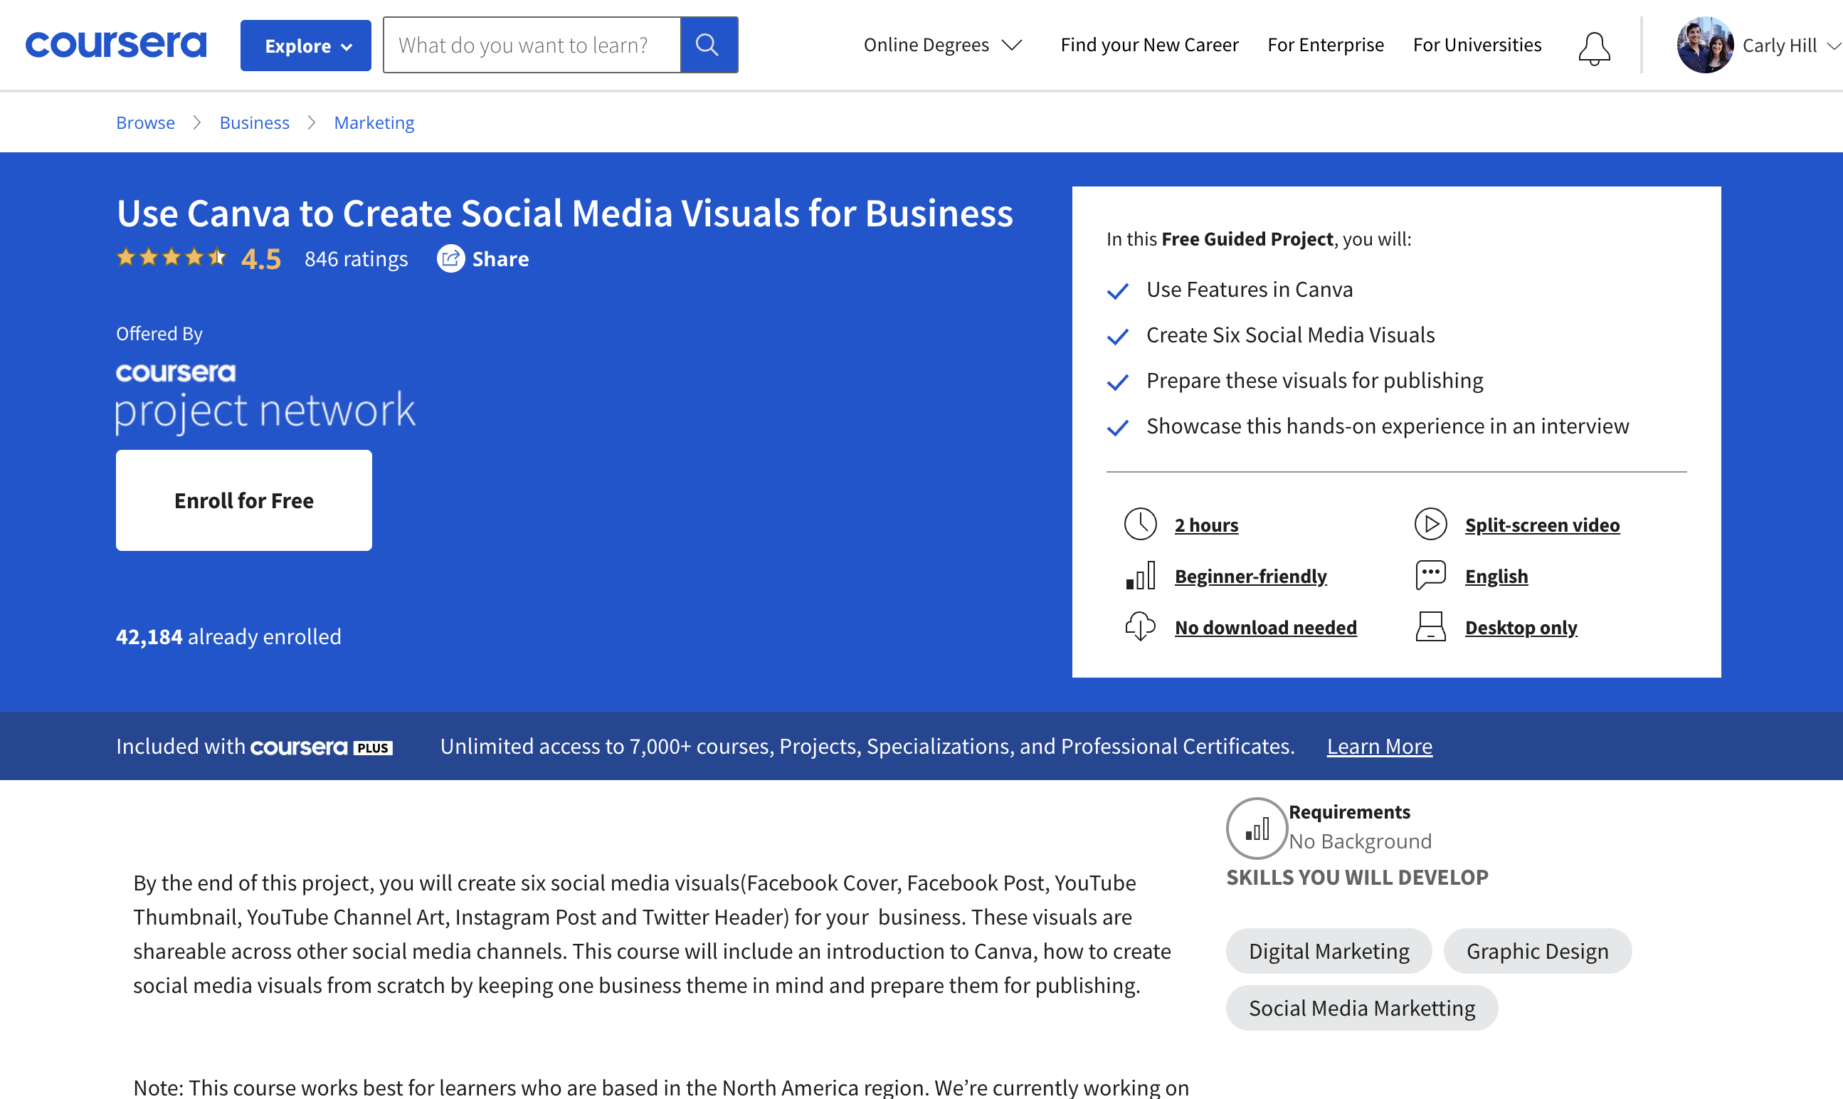Follow the Learn More link
This screenshot has height=1099, width=1843.
1379,747
